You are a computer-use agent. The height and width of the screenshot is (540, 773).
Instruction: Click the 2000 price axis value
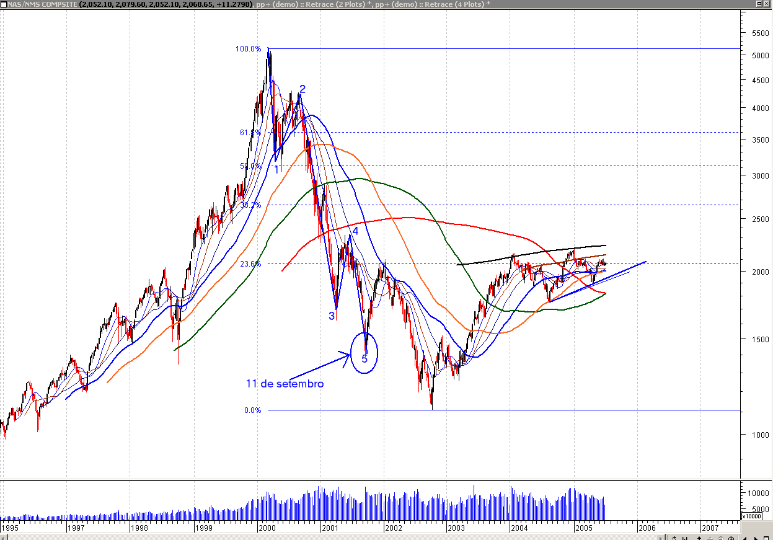(x=760, y=272)
